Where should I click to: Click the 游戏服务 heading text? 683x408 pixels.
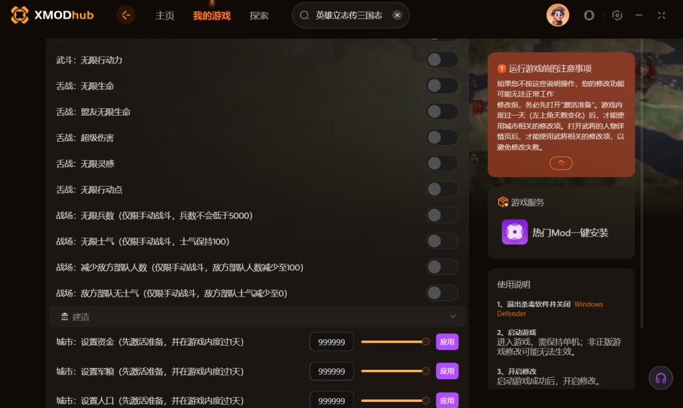point(528,202)
